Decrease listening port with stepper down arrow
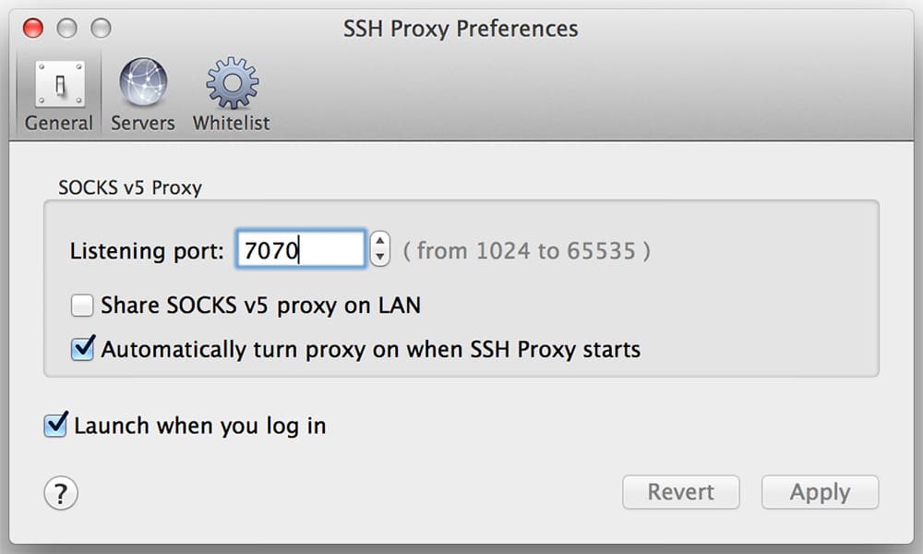Screen dimensions: 923x554 pyautogui.click(x=380, y=257)
